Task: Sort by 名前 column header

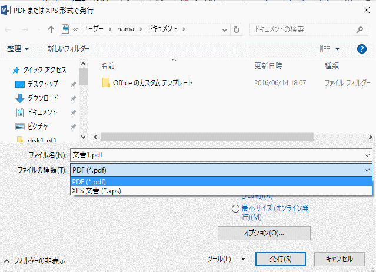Action: [108, 66]
